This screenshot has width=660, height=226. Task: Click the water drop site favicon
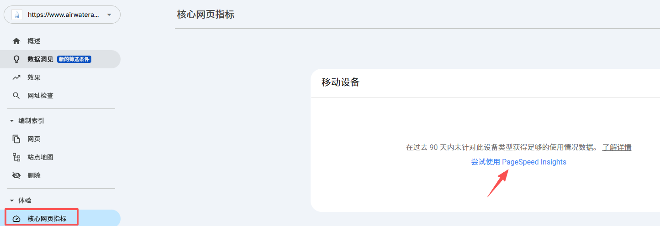17,15
